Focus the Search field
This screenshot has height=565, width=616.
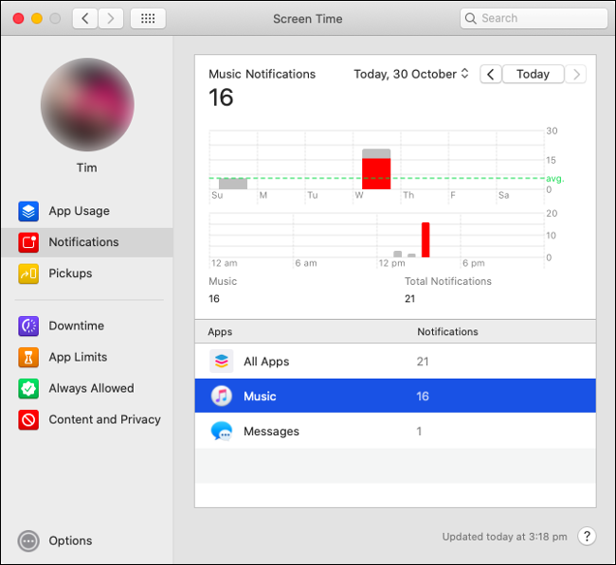(x=534, y=18)
